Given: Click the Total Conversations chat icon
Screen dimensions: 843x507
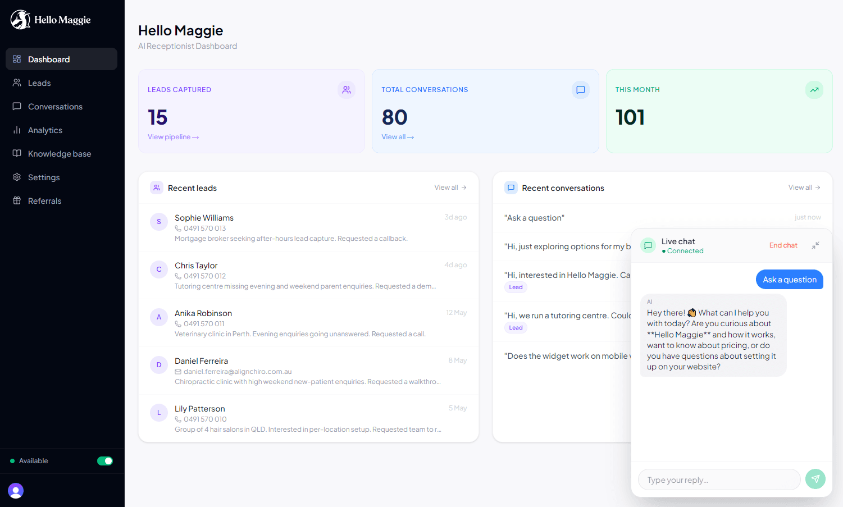Looking at the screenshot, I should click(581, 90).
